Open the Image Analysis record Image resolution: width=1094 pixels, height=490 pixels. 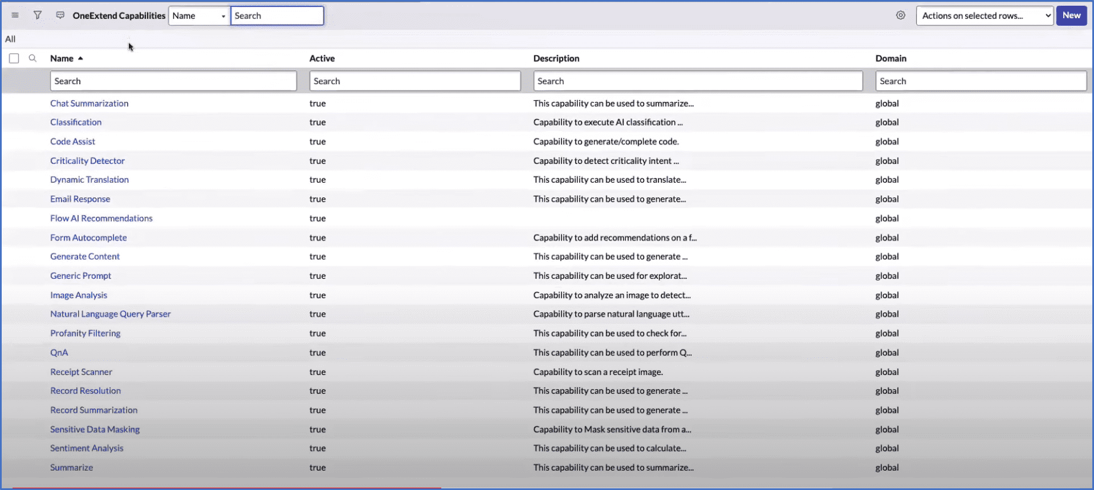(79, 295)
